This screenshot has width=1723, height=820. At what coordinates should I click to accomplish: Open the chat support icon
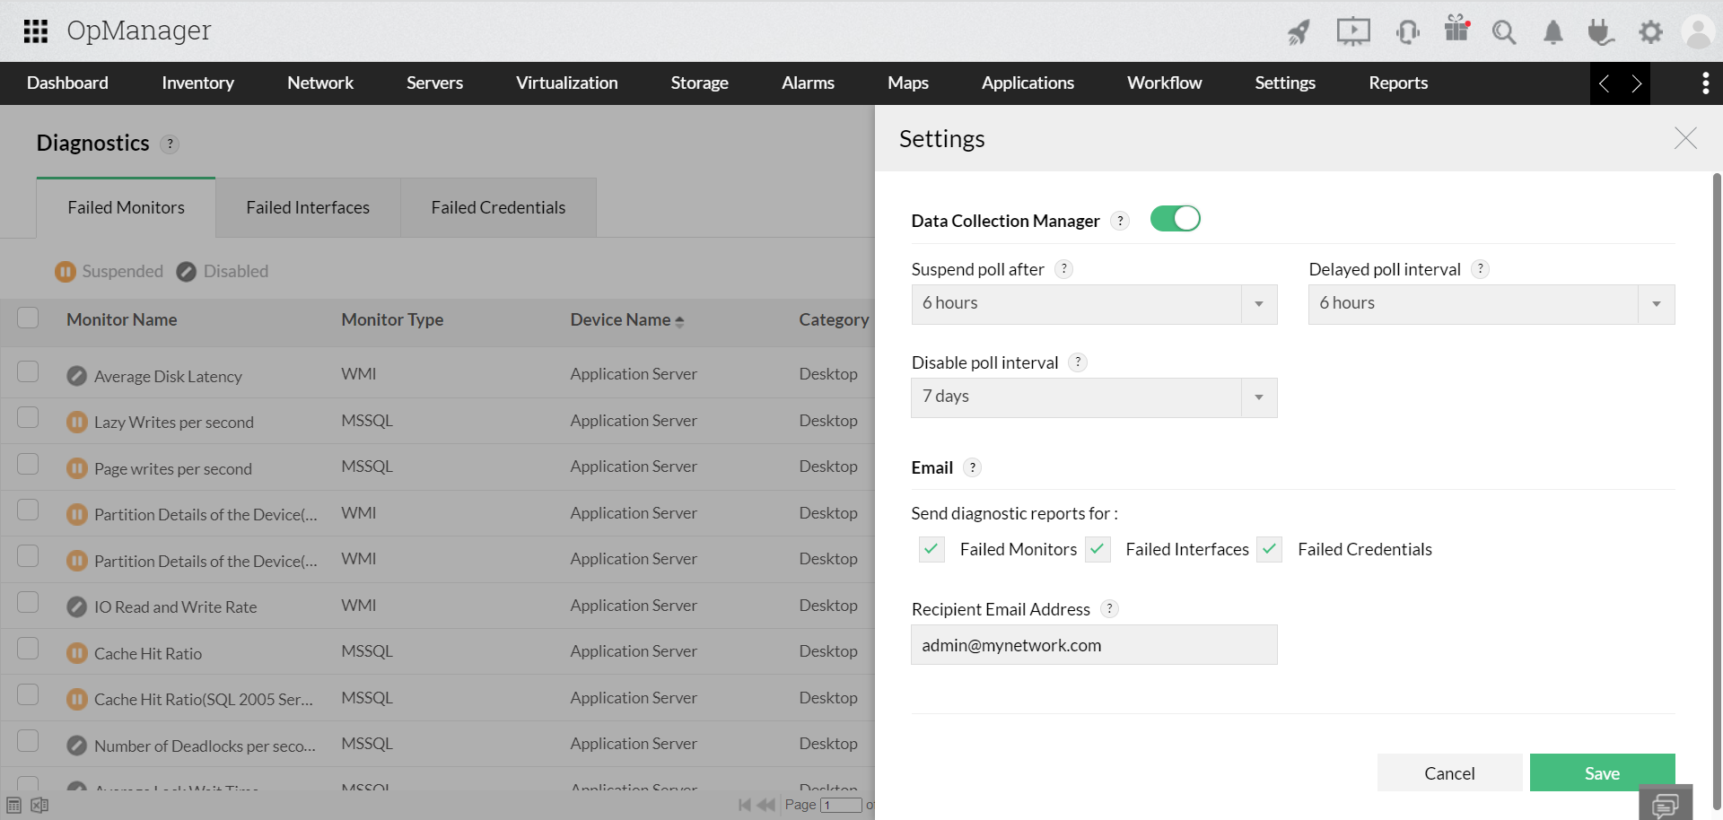[x=1666, y=804]
